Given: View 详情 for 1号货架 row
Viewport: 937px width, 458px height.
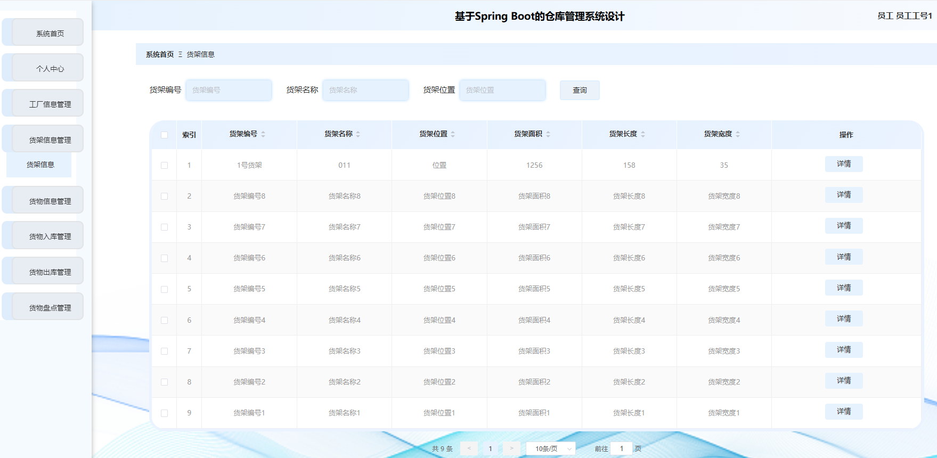Looking at the screenshot, I should coord(844,164).
